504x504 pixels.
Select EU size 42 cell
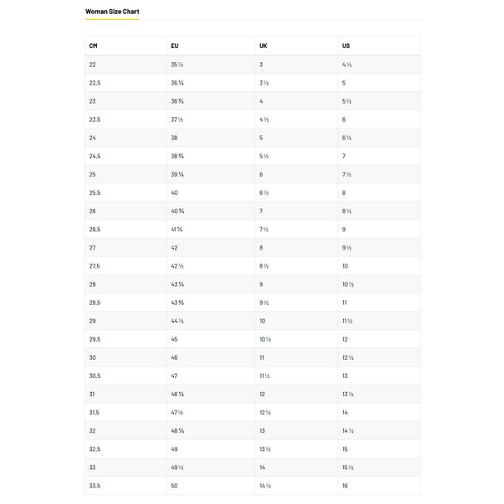coord(175,248)
